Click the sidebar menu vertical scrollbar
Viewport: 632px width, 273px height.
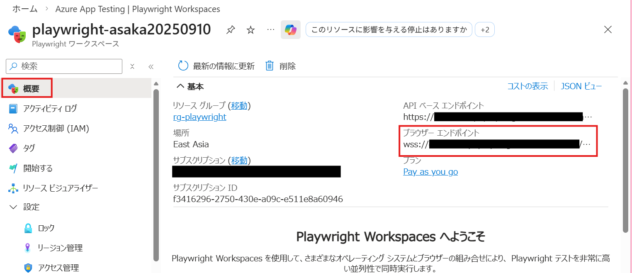pyautogui.click(x=156, y=174)
